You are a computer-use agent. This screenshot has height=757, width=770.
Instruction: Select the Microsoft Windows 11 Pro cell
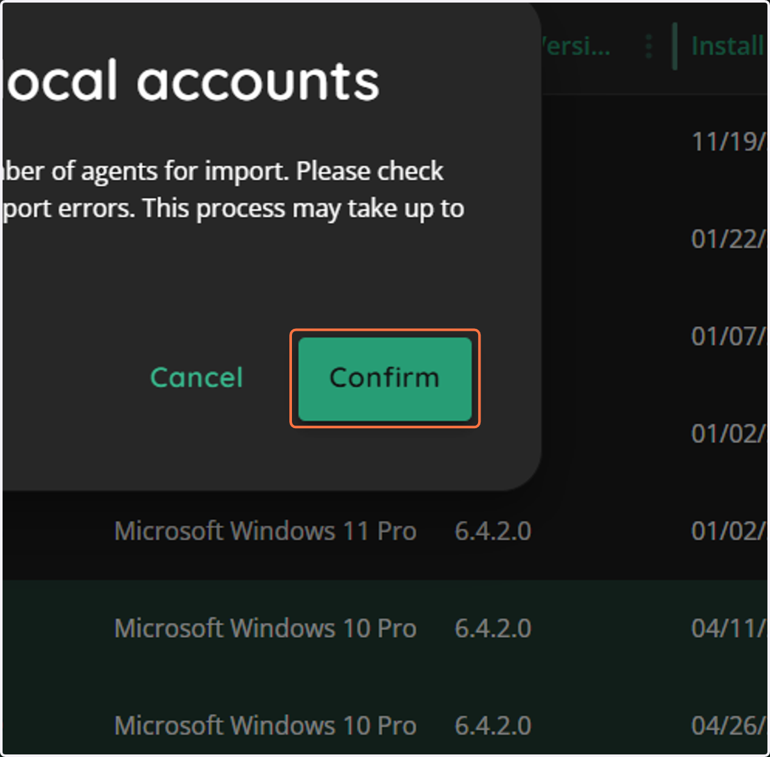pyautogui.click(x=266, y=531)
